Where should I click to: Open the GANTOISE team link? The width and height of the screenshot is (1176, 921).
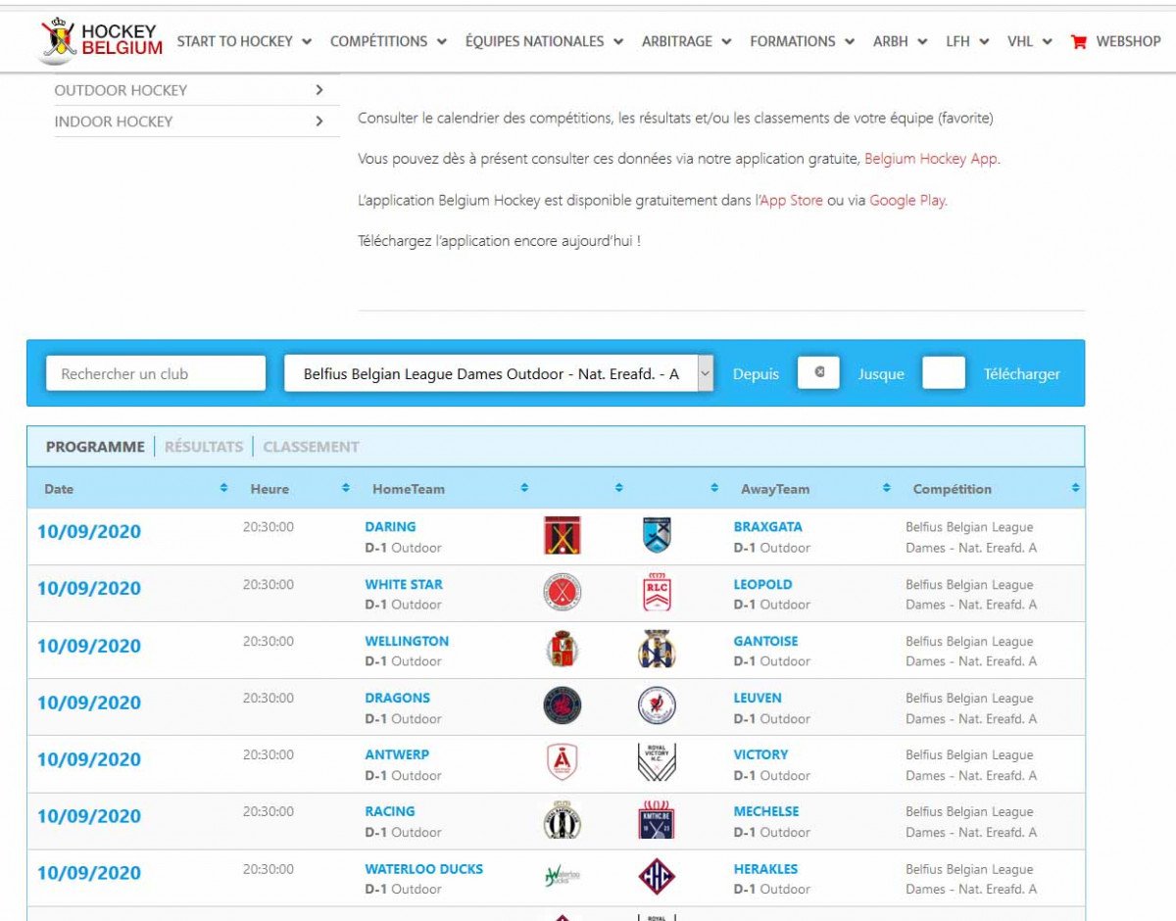765,641
